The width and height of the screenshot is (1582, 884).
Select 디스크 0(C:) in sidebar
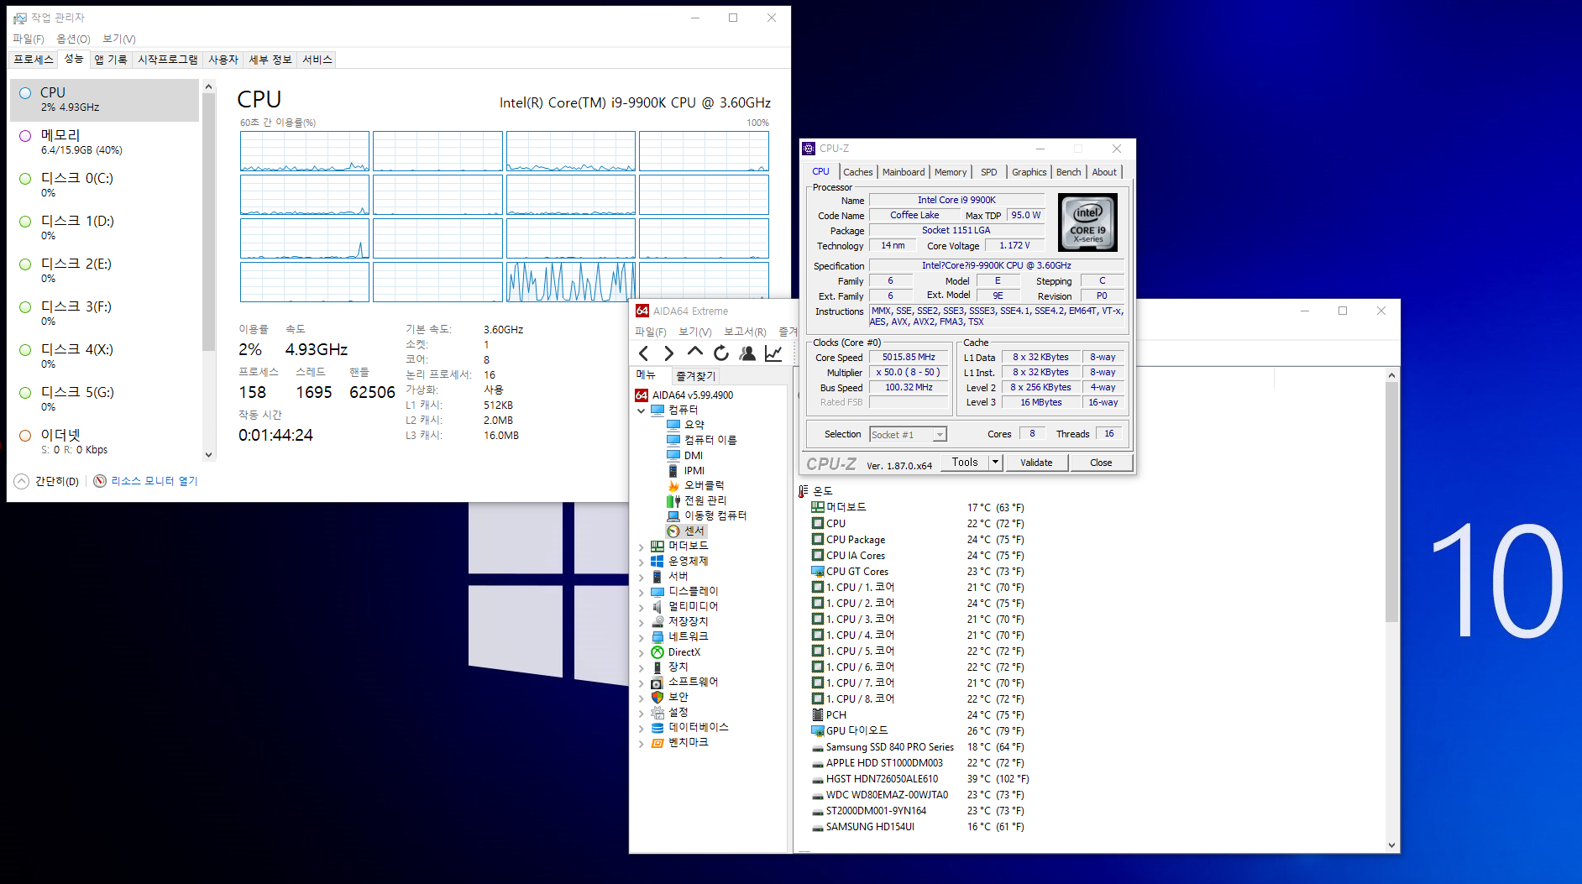(105, 185)
